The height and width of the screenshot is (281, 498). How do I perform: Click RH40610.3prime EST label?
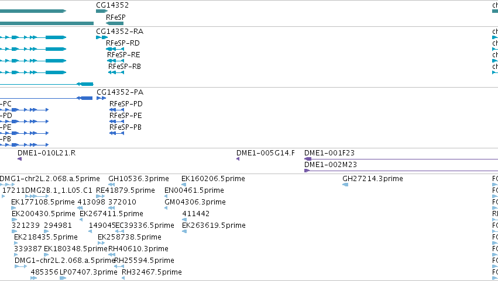138,249
